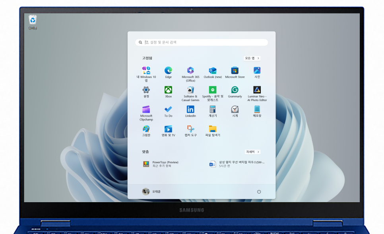Screen dimensions: 384x234
Task: Launch Edge from pinned apps
Action: [x=168, y=72]
